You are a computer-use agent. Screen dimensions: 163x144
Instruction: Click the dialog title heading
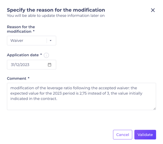pos(56,10)
